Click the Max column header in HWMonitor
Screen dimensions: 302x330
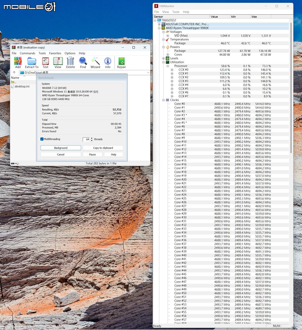(261, 17)
